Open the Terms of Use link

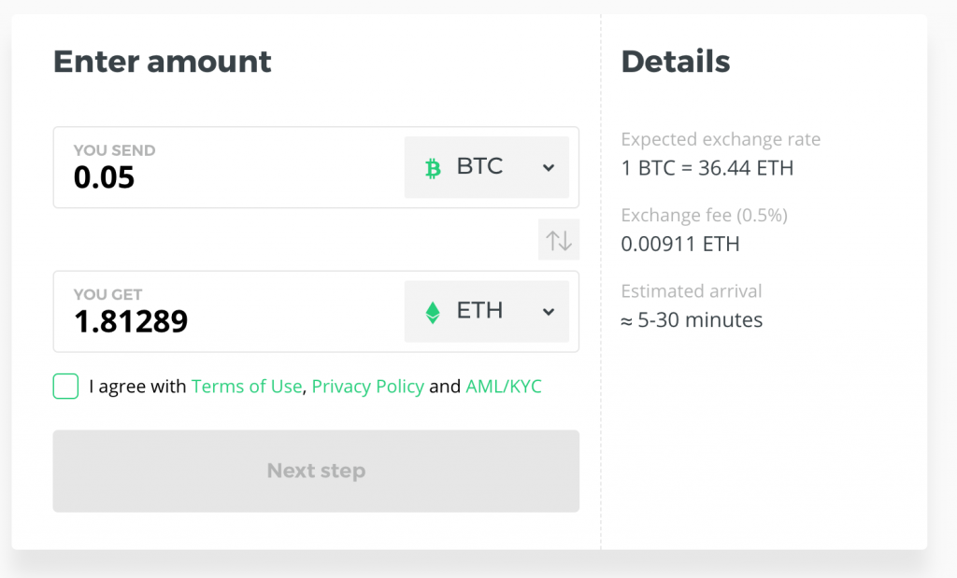247,386
